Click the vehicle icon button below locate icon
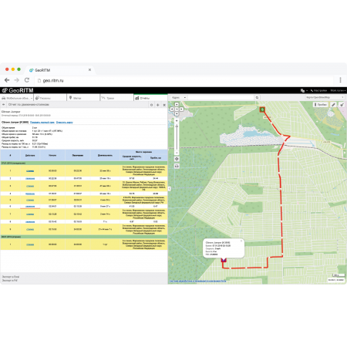 pos(177,167)
